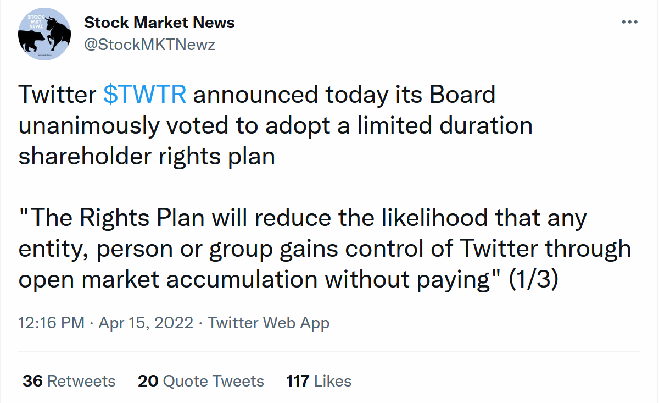Image resolution: width=659 pixels, height=403 pixels.
Task: Open the $TWTR cashtag link
Action: tap(145, 95)
